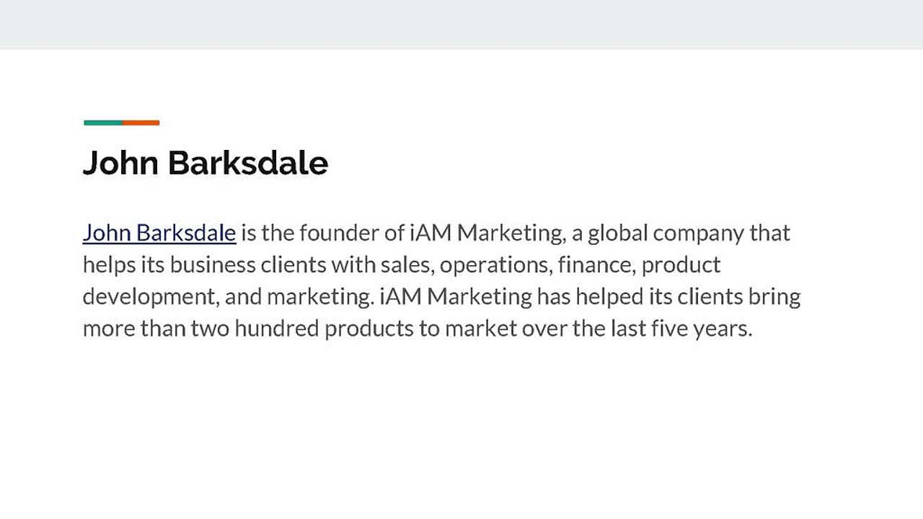Open the John Barksdale hyperlink

(x=159, y=233)
